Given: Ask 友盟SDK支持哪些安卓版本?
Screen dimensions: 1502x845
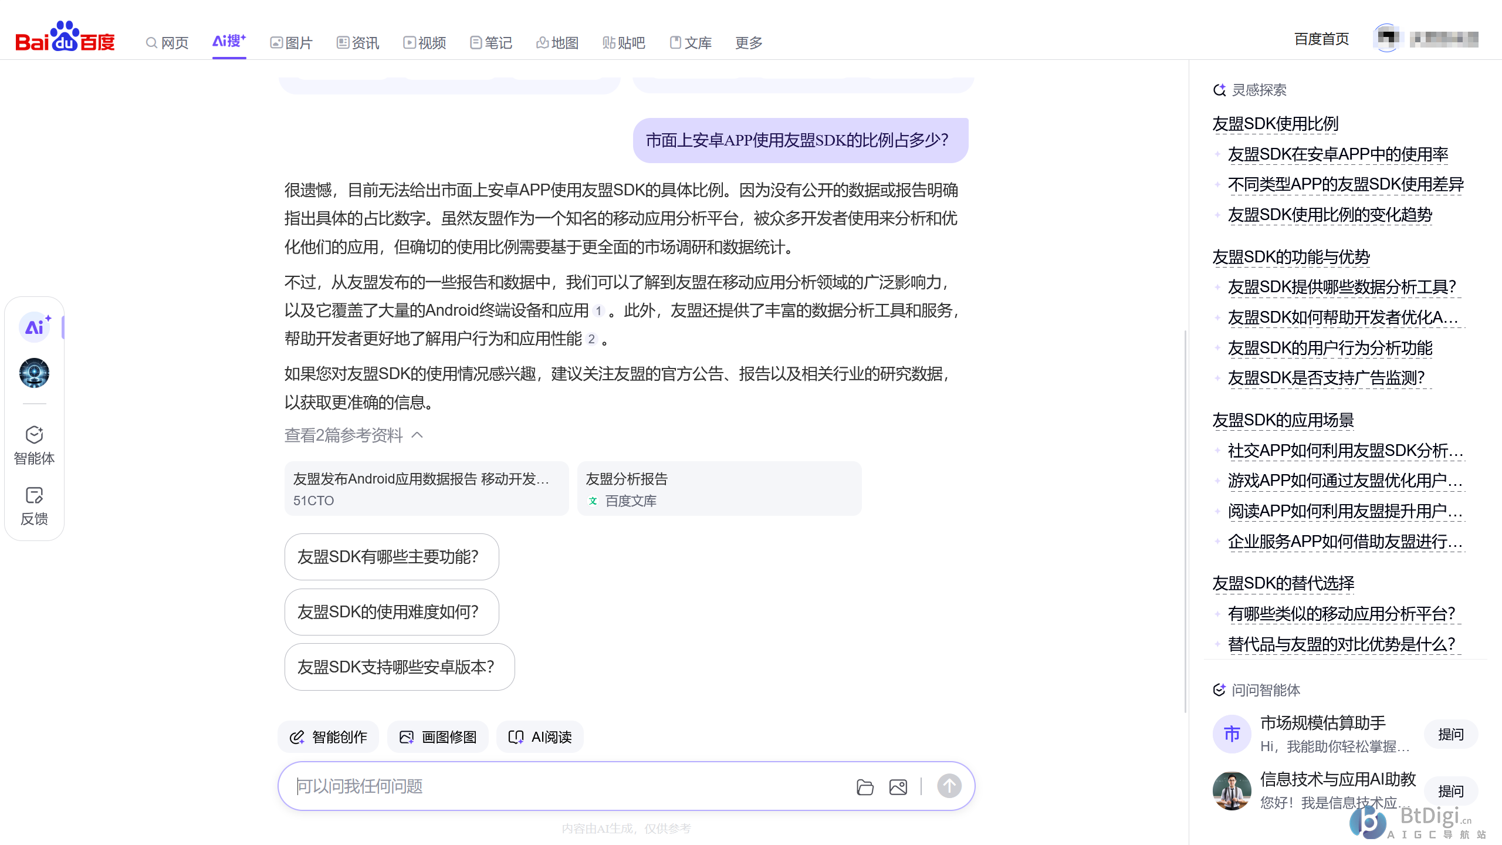Looking at the screenshot, I should (x=400, y=667).
